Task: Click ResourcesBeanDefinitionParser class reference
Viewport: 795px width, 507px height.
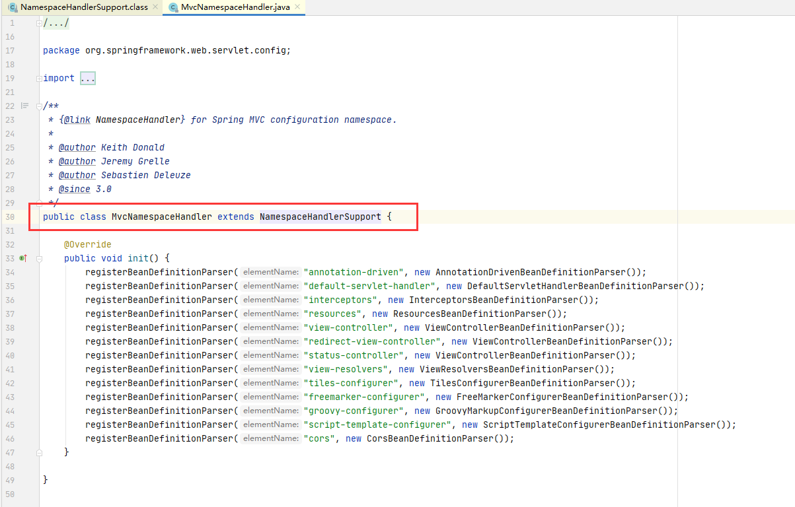Action: point(470,314)
